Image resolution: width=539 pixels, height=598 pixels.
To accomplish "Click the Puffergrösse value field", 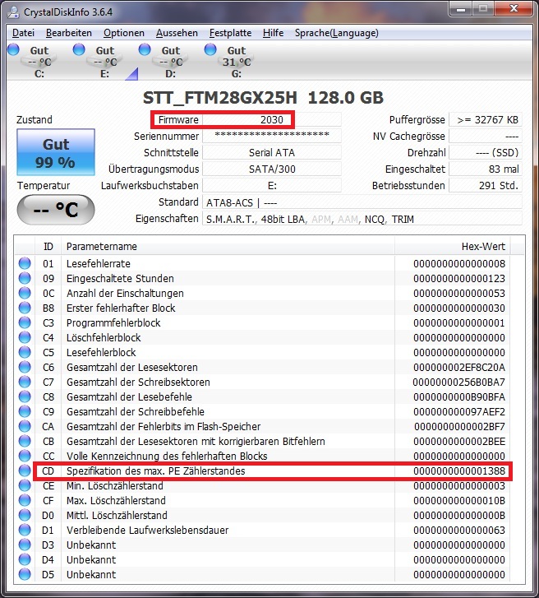I will click(486, 120).
